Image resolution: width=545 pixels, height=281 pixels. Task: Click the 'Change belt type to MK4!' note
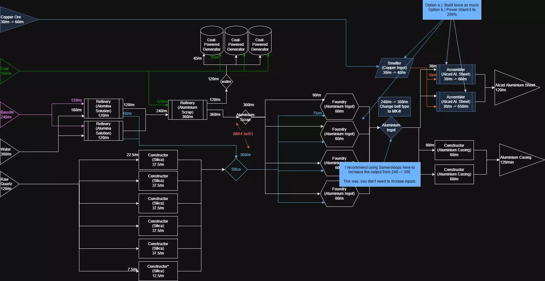394,106
